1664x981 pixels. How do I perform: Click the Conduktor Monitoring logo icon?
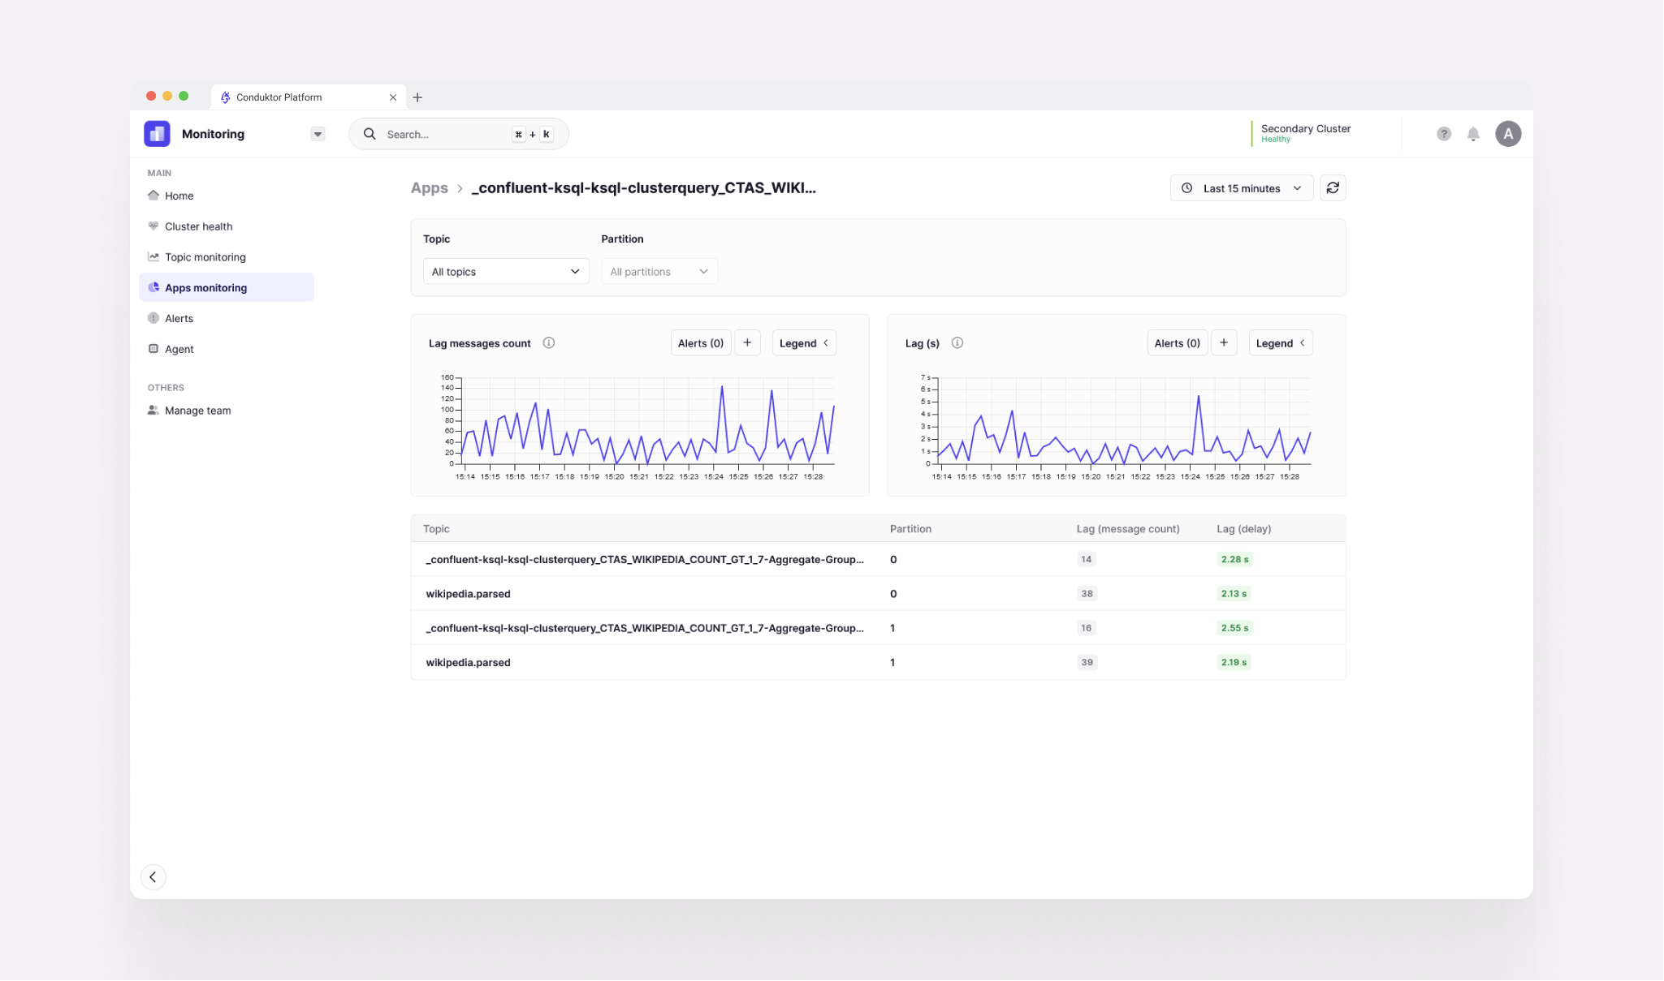(157, 134)
